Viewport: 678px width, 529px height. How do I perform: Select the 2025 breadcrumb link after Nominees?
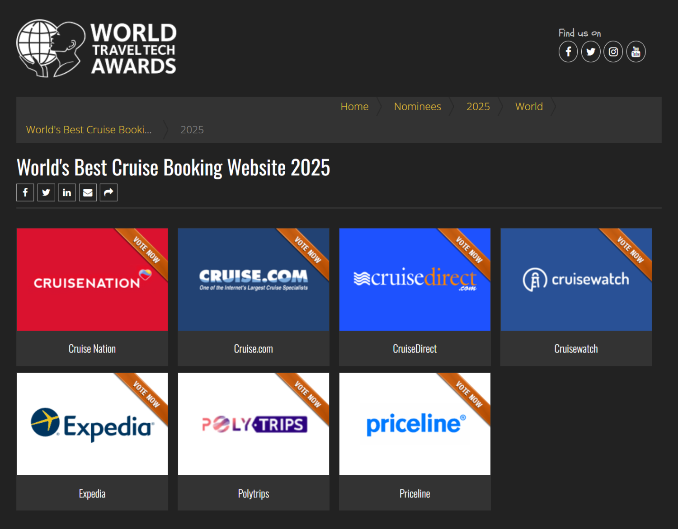click(x=478, y=107)
